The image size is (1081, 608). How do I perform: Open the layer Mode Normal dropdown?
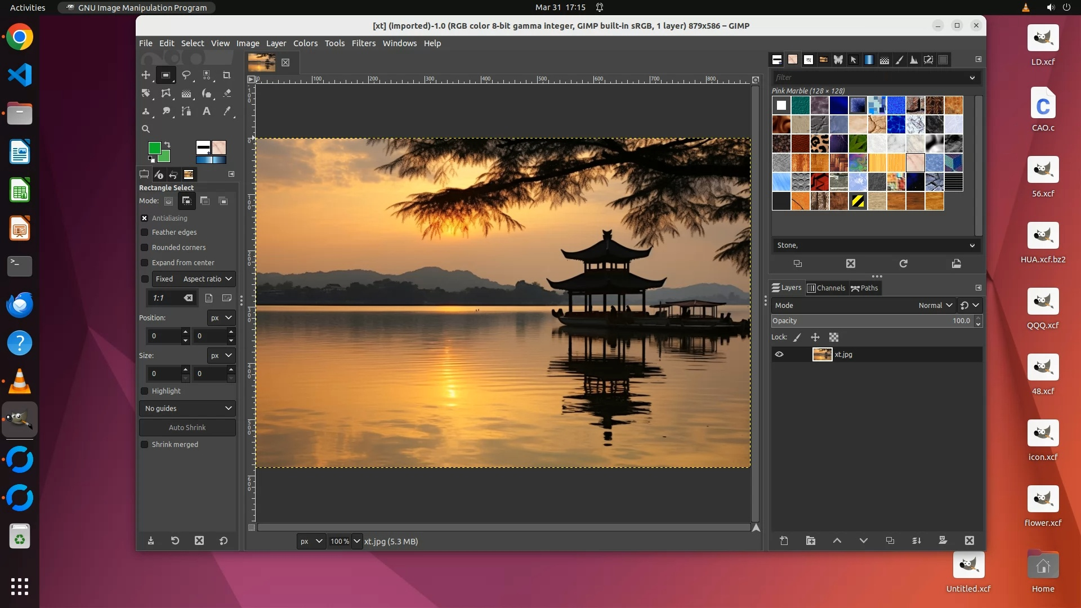click(x=935, y=306)
